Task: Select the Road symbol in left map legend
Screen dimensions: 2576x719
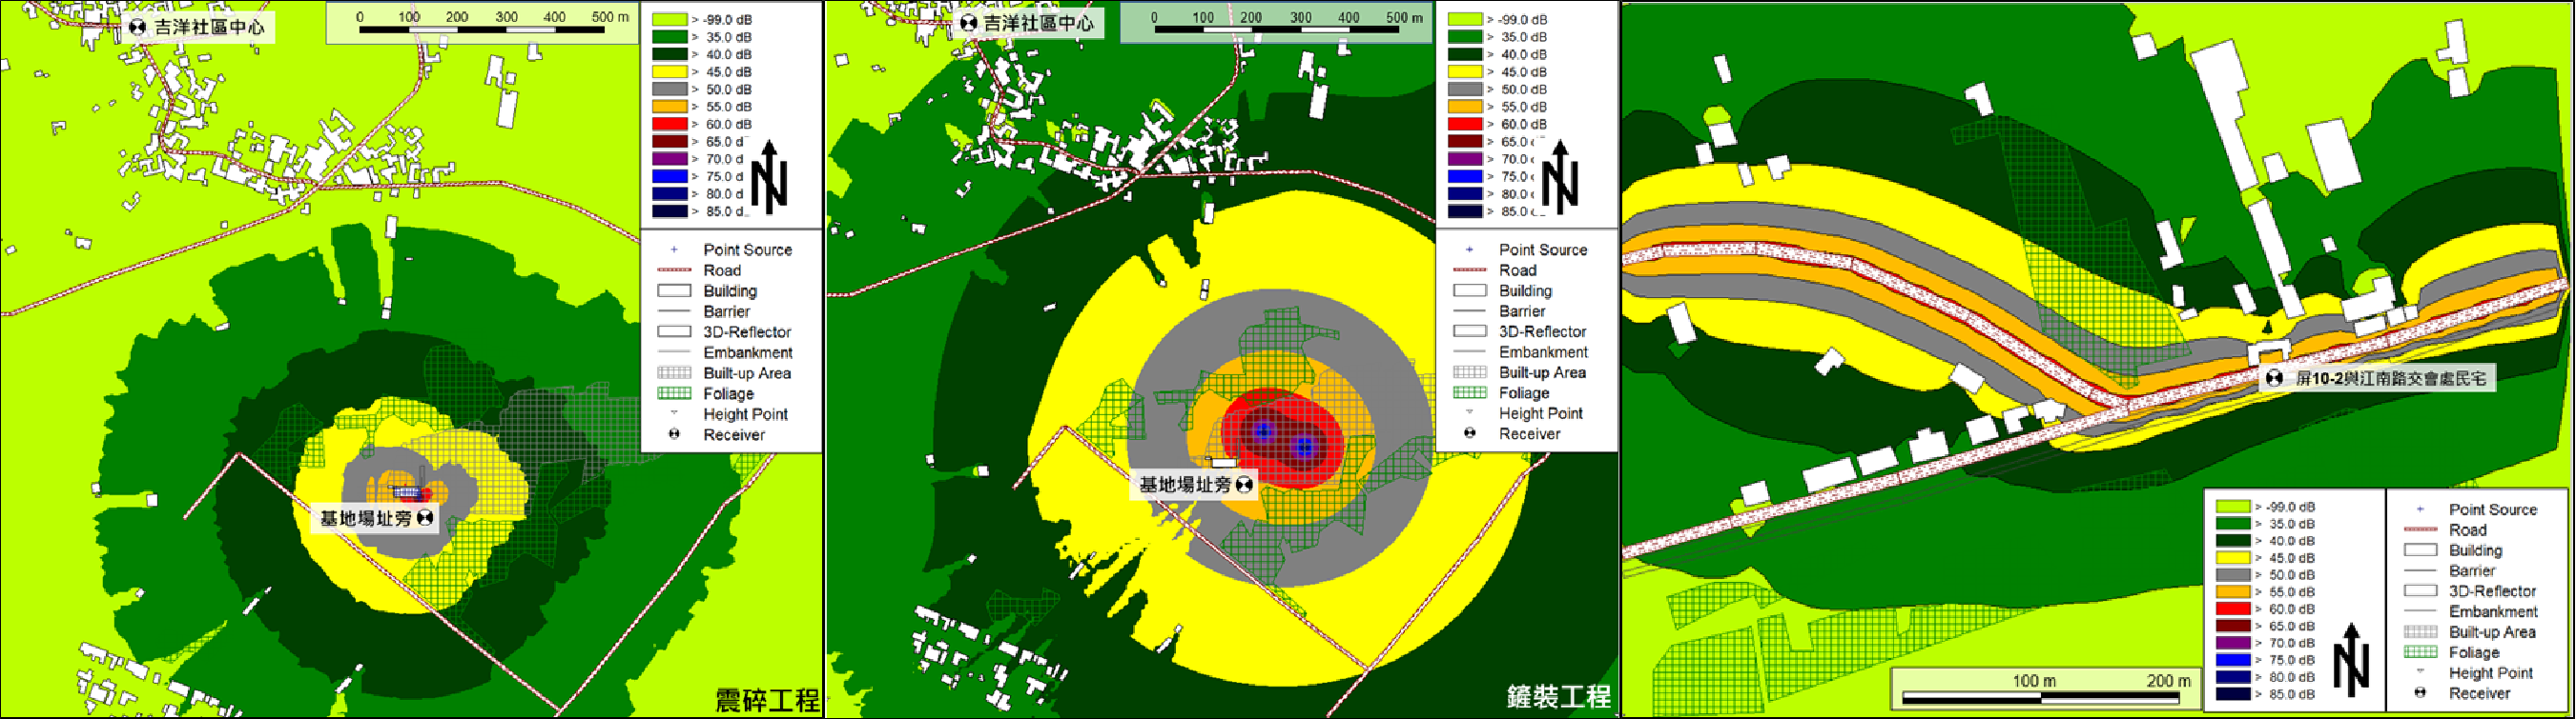Action: click(673, 270)
